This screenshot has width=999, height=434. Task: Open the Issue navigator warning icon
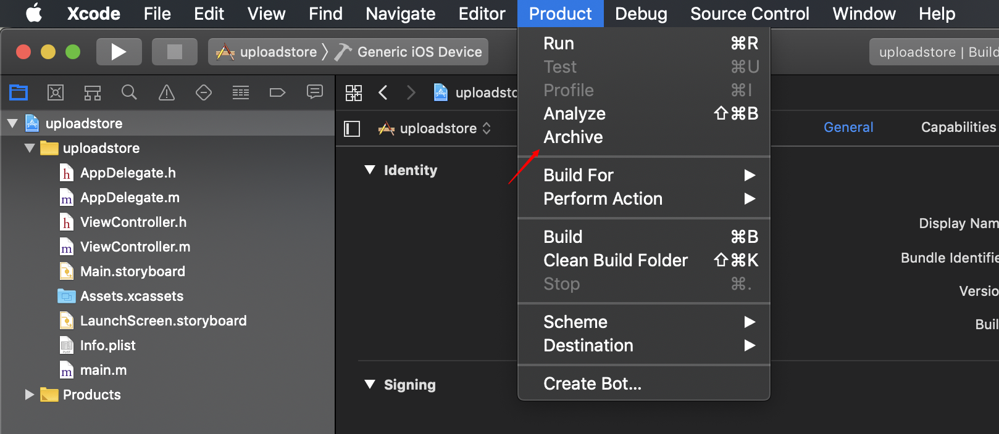(167, 92)
